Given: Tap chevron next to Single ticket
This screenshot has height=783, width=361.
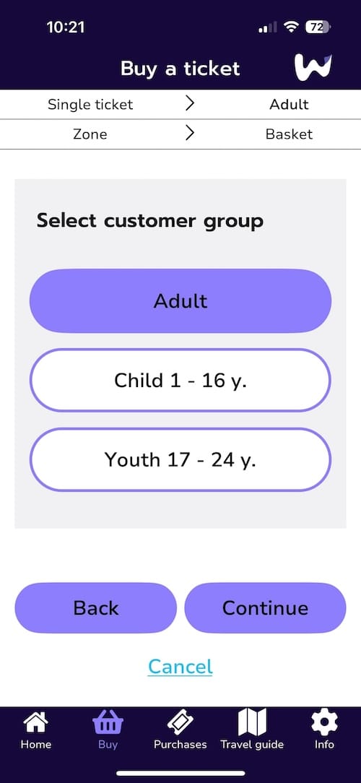Looking at the screenshot, I should pyautogui.click(x=189, y=104).
